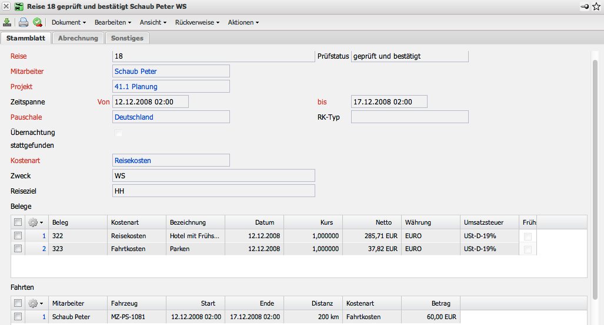The width and height of the screenshot is (604, 325).
Task: Click the printer icon
Action: click(24, 22)
